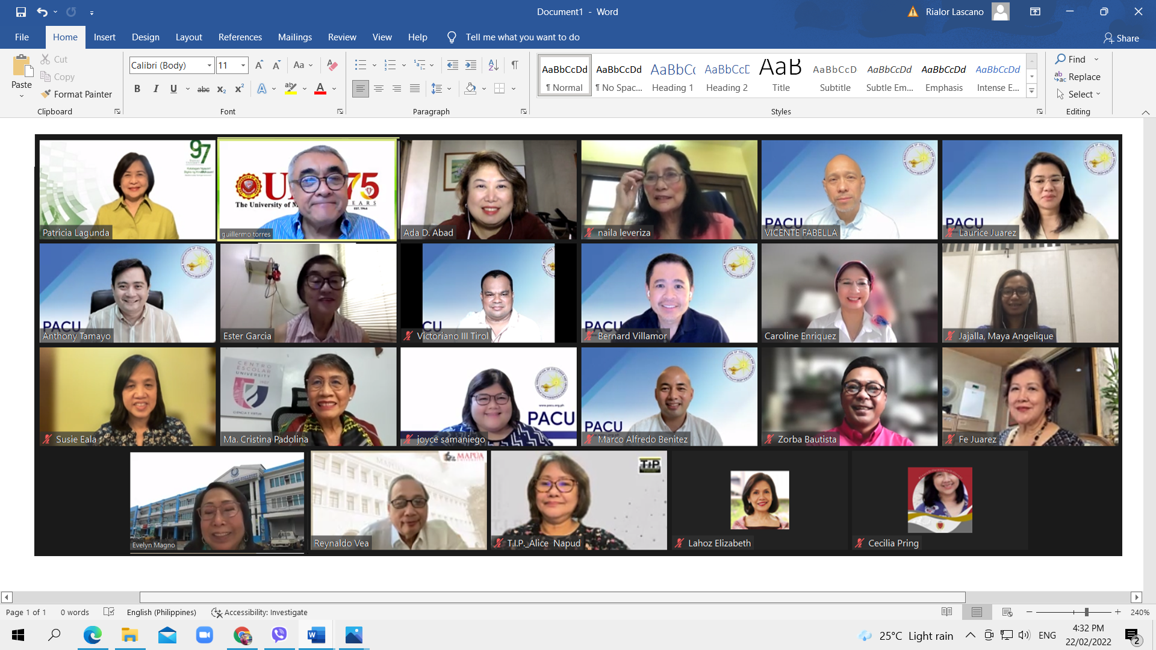The width and height of the screenshot is (1156, 650).
Task: Click the Grow Font size icon
Action: click(259, 65)
